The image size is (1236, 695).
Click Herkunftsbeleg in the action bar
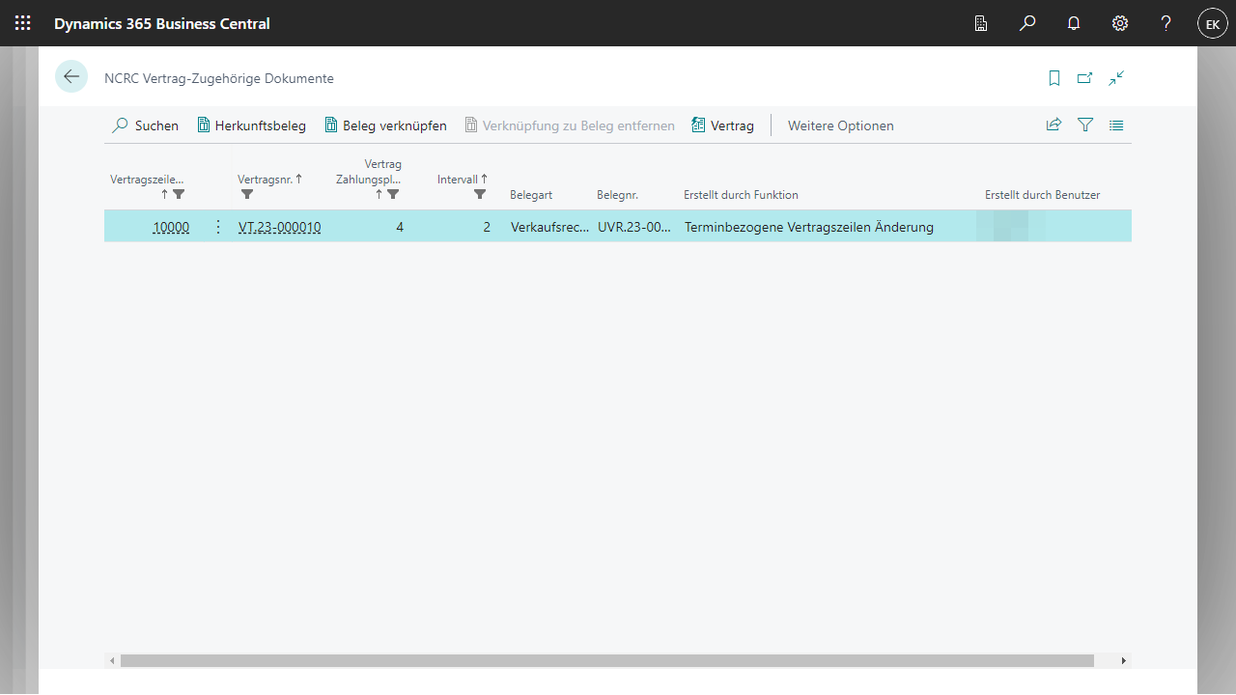tap(251, 125)
